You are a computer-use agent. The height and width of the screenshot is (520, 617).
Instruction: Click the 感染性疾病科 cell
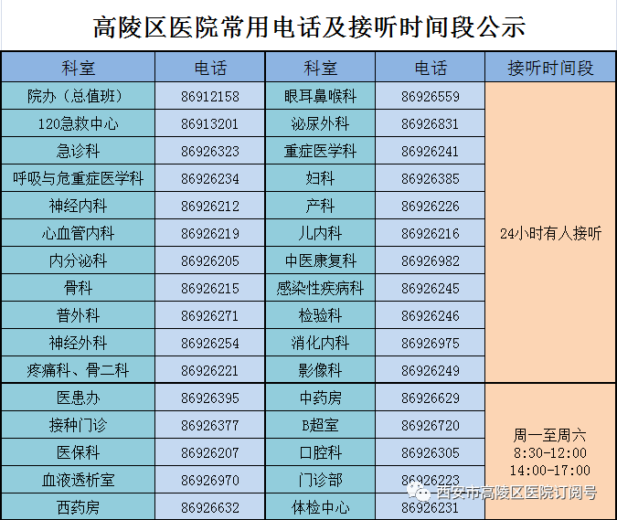[320, 288]
